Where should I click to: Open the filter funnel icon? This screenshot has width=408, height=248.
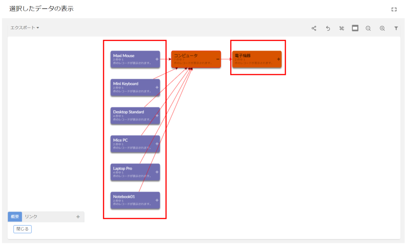pyautogui.click(x=396, y=28)
